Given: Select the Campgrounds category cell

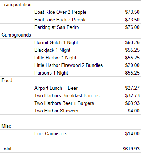Looking at the screenshot, I should pos(17,35).
